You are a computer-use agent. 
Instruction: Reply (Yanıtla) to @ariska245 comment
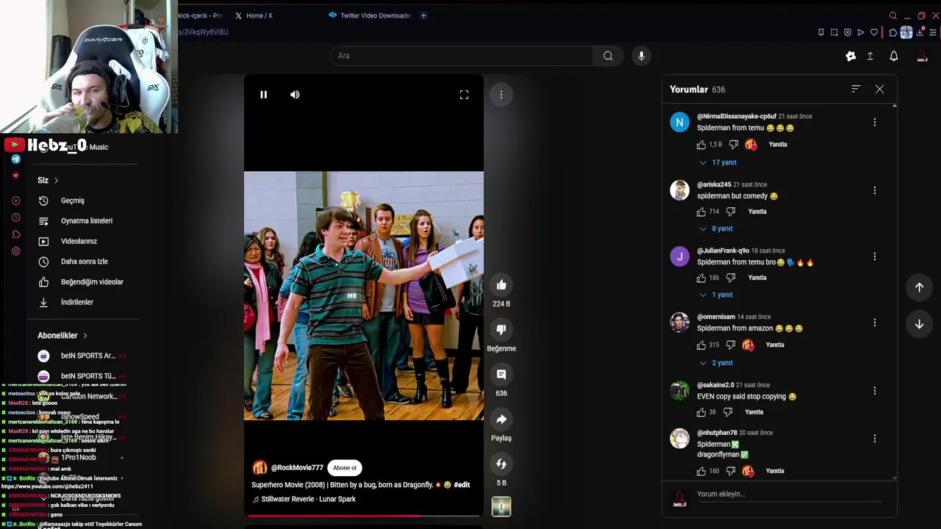pos(757,212)
